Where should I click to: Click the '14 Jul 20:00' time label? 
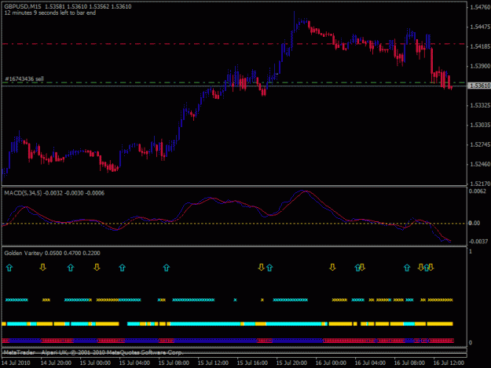[x=56, y=363]
